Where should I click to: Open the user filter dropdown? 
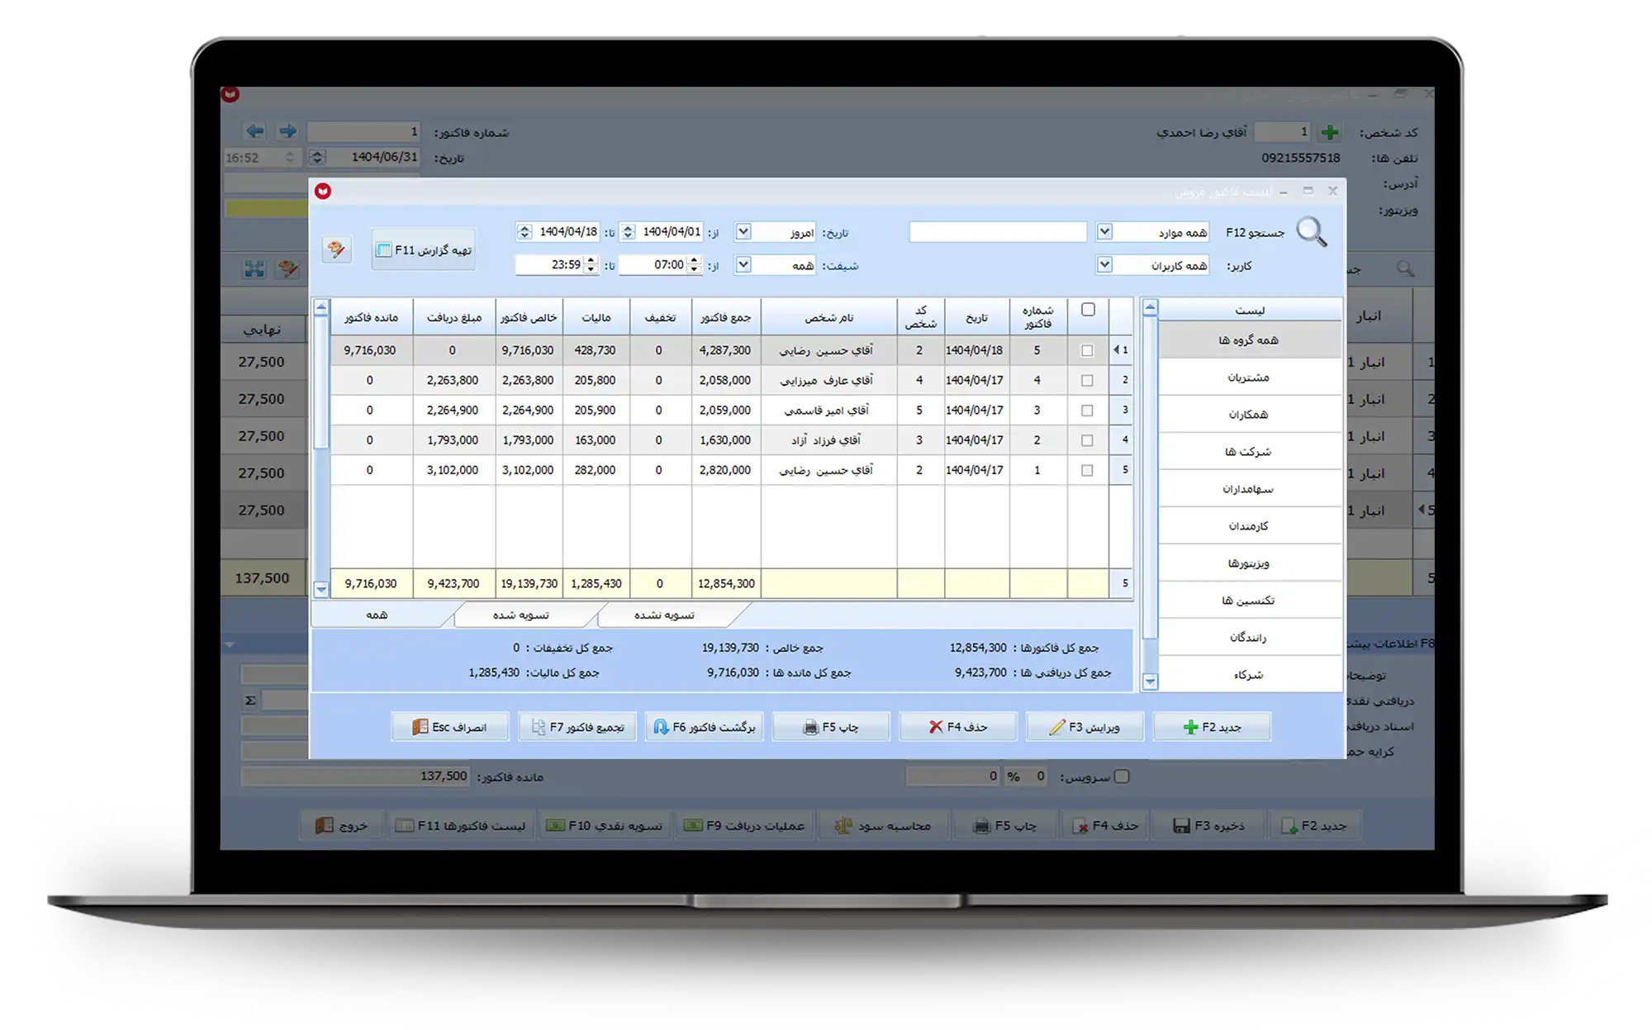[1104, 265]
